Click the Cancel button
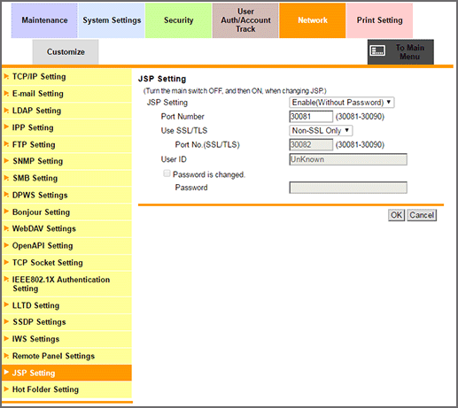 click(x=422, y=215)
